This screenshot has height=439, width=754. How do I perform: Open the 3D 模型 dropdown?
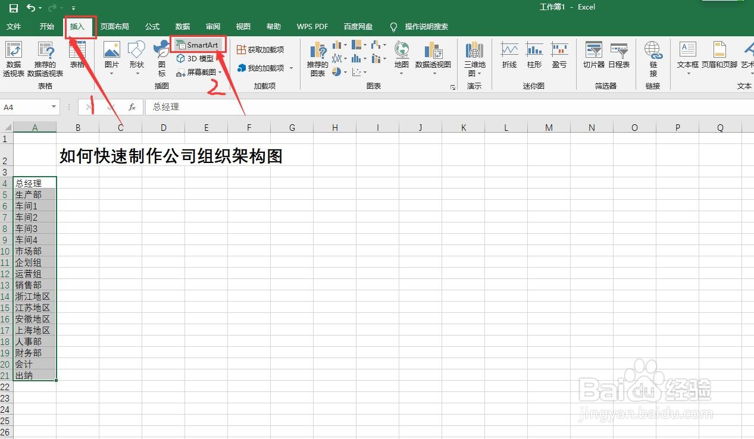point(196,58)
